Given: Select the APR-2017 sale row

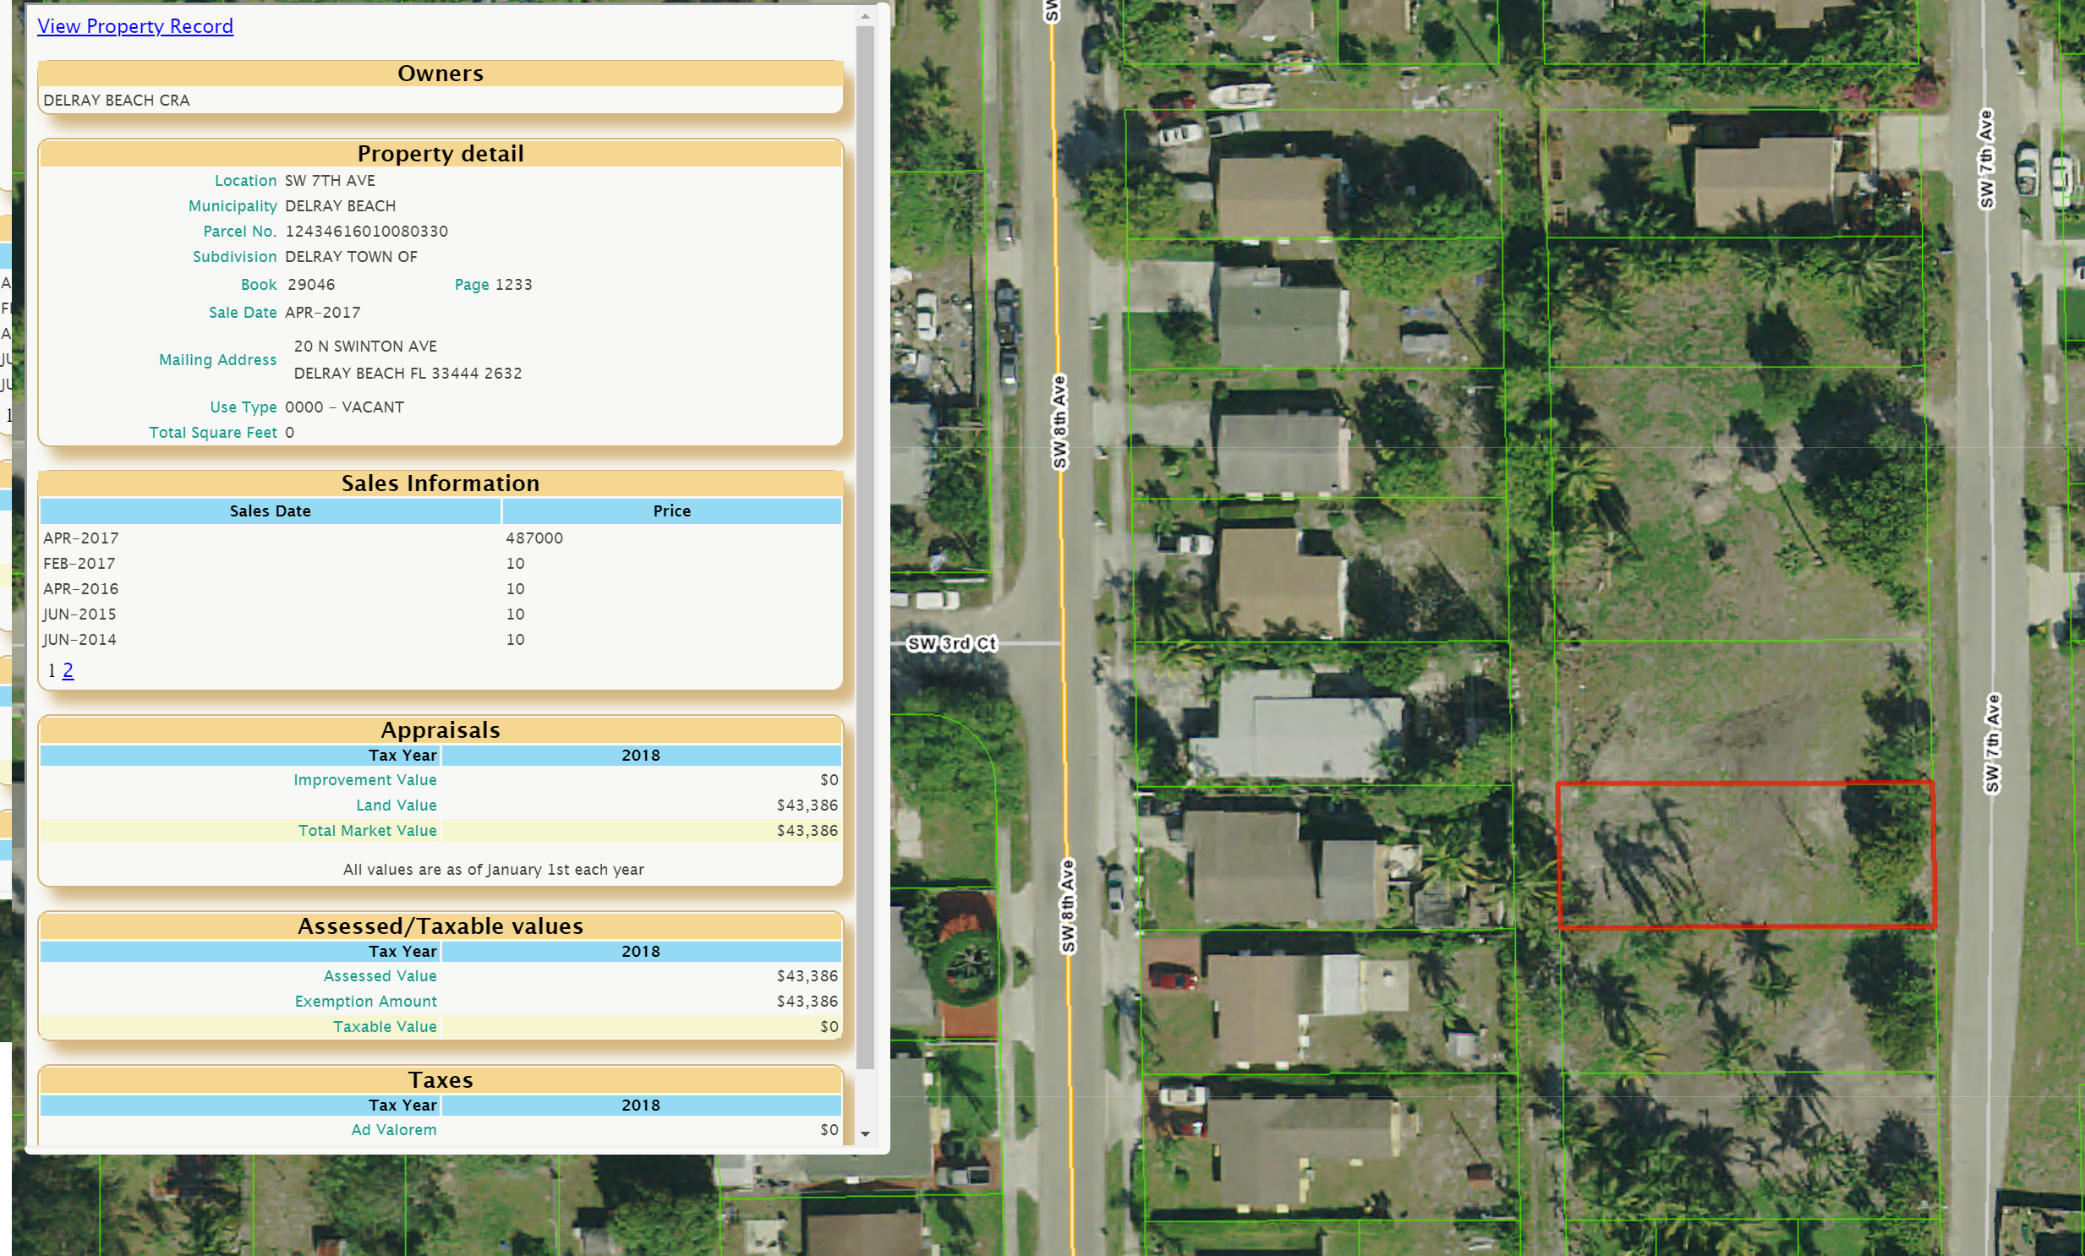Looking at the screenshot, I should [x=81, y=538].
